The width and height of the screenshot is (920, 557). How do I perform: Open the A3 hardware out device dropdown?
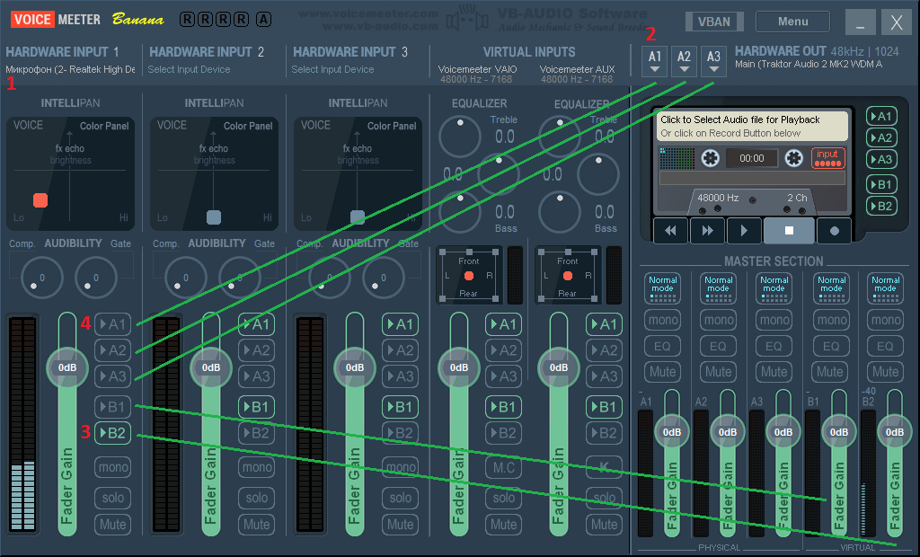point(713,62)
